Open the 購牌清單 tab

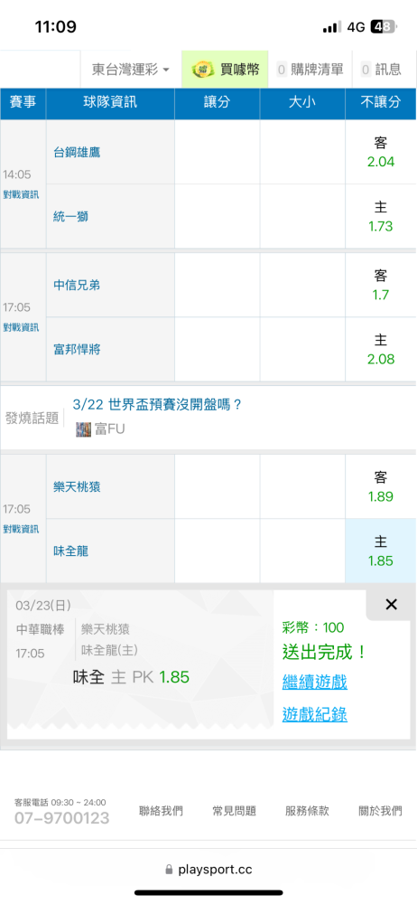coord(310,70)
